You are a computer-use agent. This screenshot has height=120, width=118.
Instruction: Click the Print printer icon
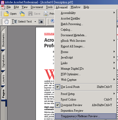(46, 14)
